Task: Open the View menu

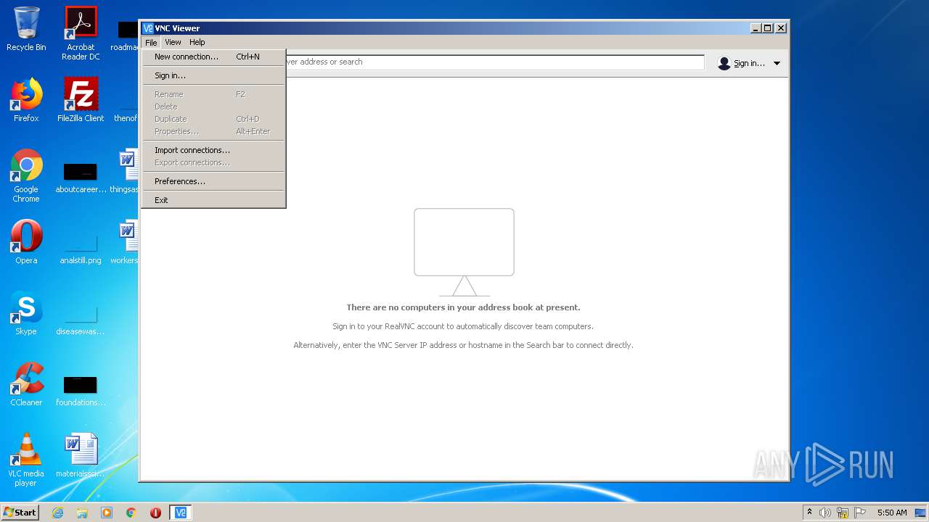Action: pyautogui.click(x=173, y=42)
